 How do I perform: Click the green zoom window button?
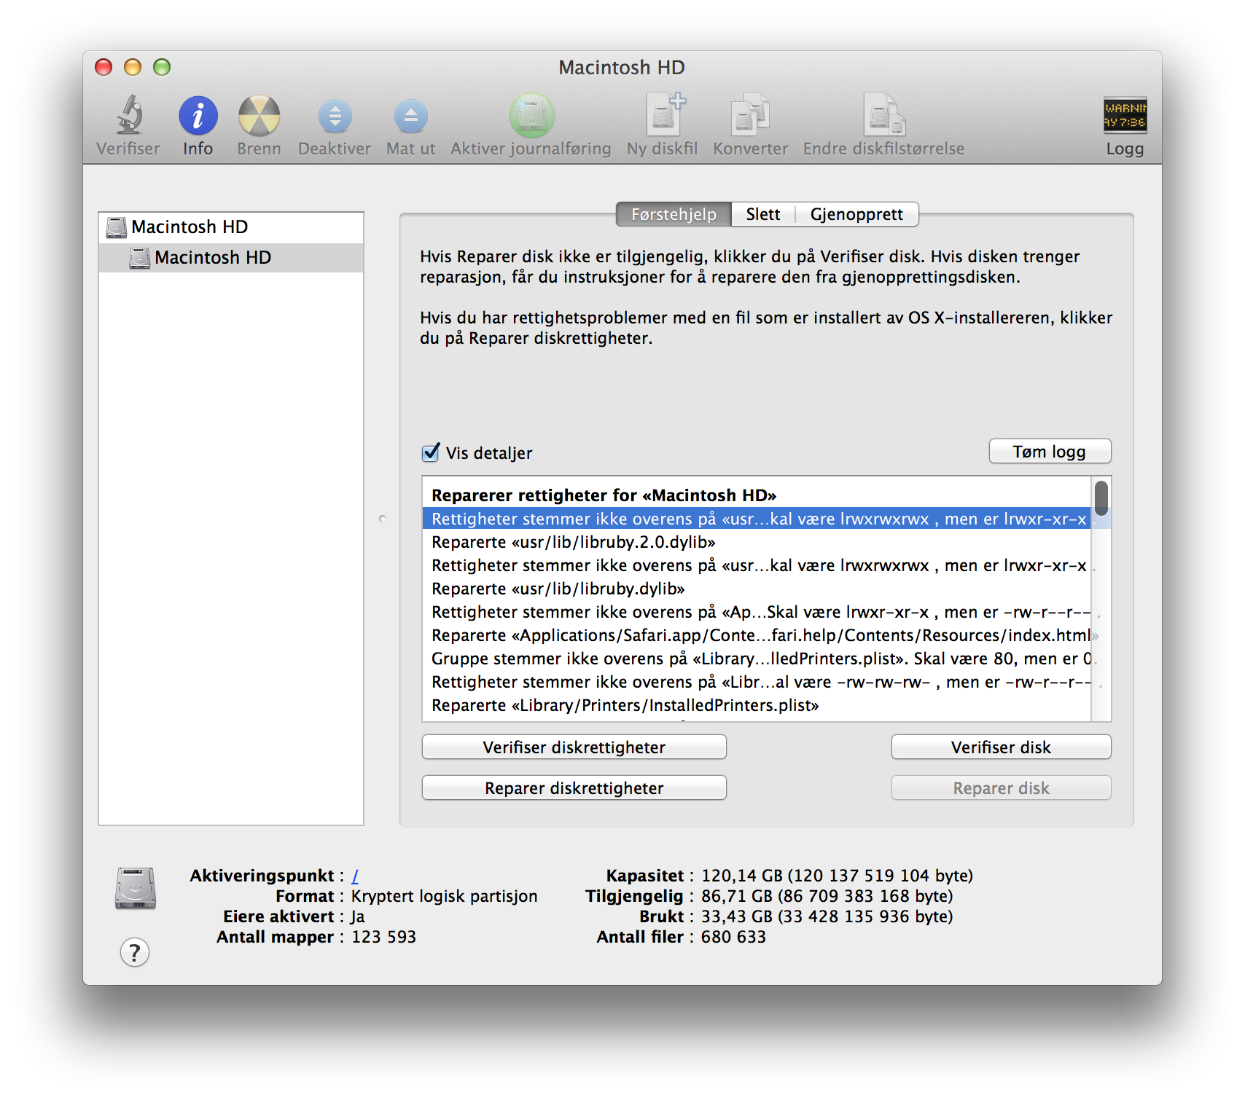pos(162,67)
